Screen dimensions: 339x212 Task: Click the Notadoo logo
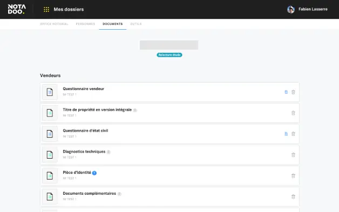pyautogui.click(x=17, y=9)
